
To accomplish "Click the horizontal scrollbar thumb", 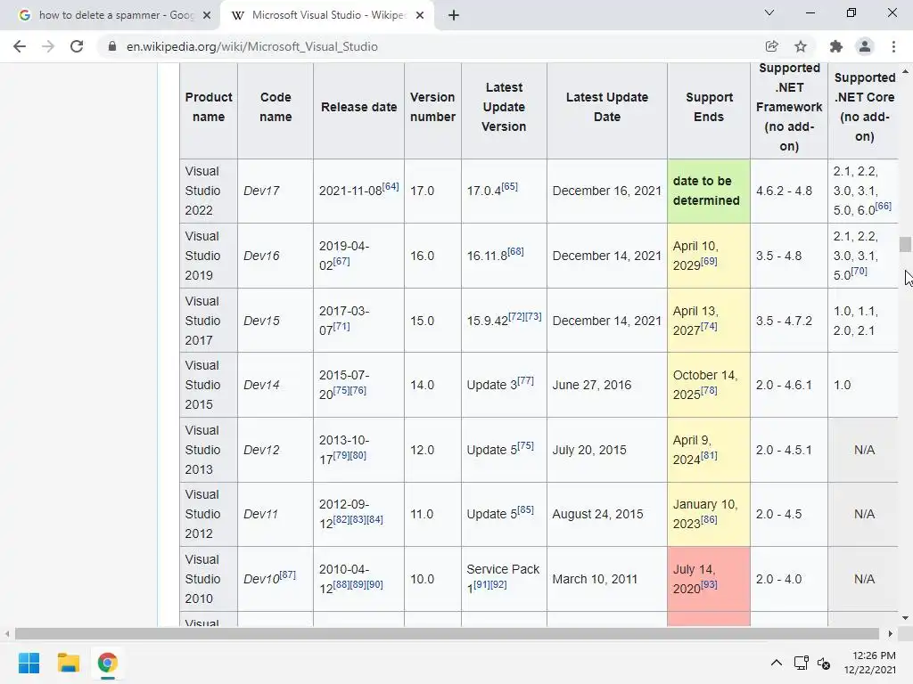I will click(448, 633).
